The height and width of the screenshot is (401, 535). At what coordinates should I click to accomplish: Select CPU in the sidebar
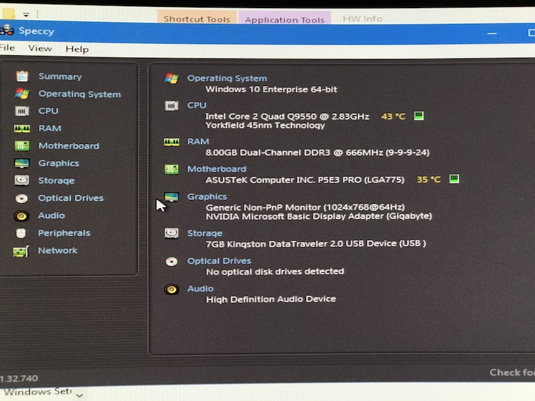[48, 111]
